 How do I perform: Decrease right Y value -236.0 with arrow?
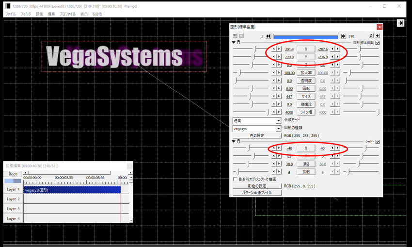(x=333, y=57)
